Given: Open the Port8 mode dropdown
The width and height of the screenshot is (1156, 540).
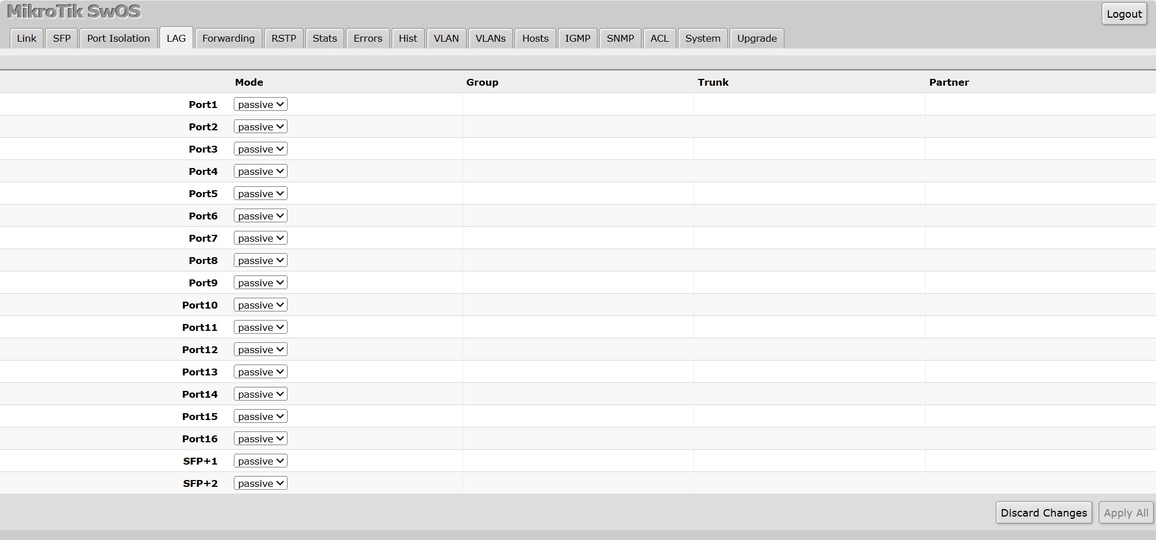Looking at the screenshot, I should (x=261, y=261).
